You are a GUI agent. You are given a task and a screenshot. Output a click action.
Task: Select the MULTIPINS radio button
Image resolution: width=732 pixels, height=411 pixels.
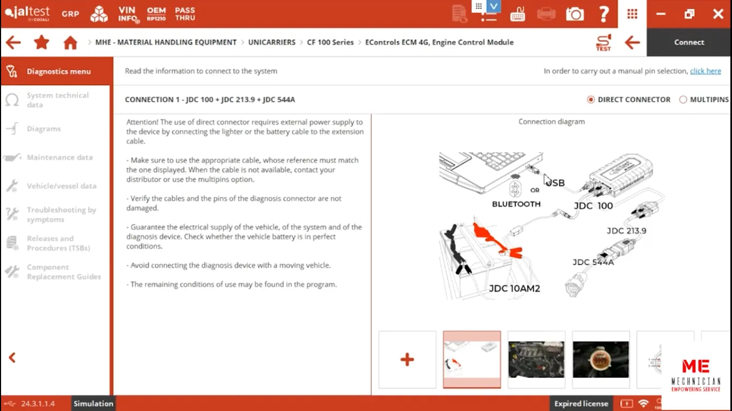pyautogui.click(x=683, y=100)
